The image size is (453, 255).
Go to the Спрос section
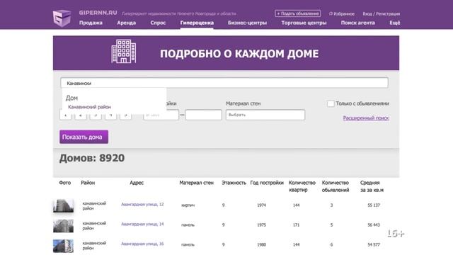pyautogui.click(x=158, y=23)
